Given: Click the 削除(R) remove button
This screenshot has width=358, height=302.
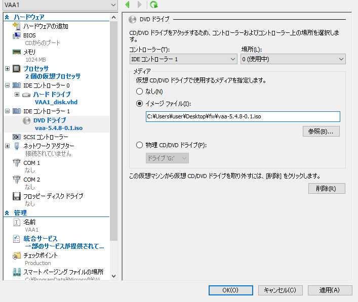Looking at the screenshot, I should click(326, 189).
